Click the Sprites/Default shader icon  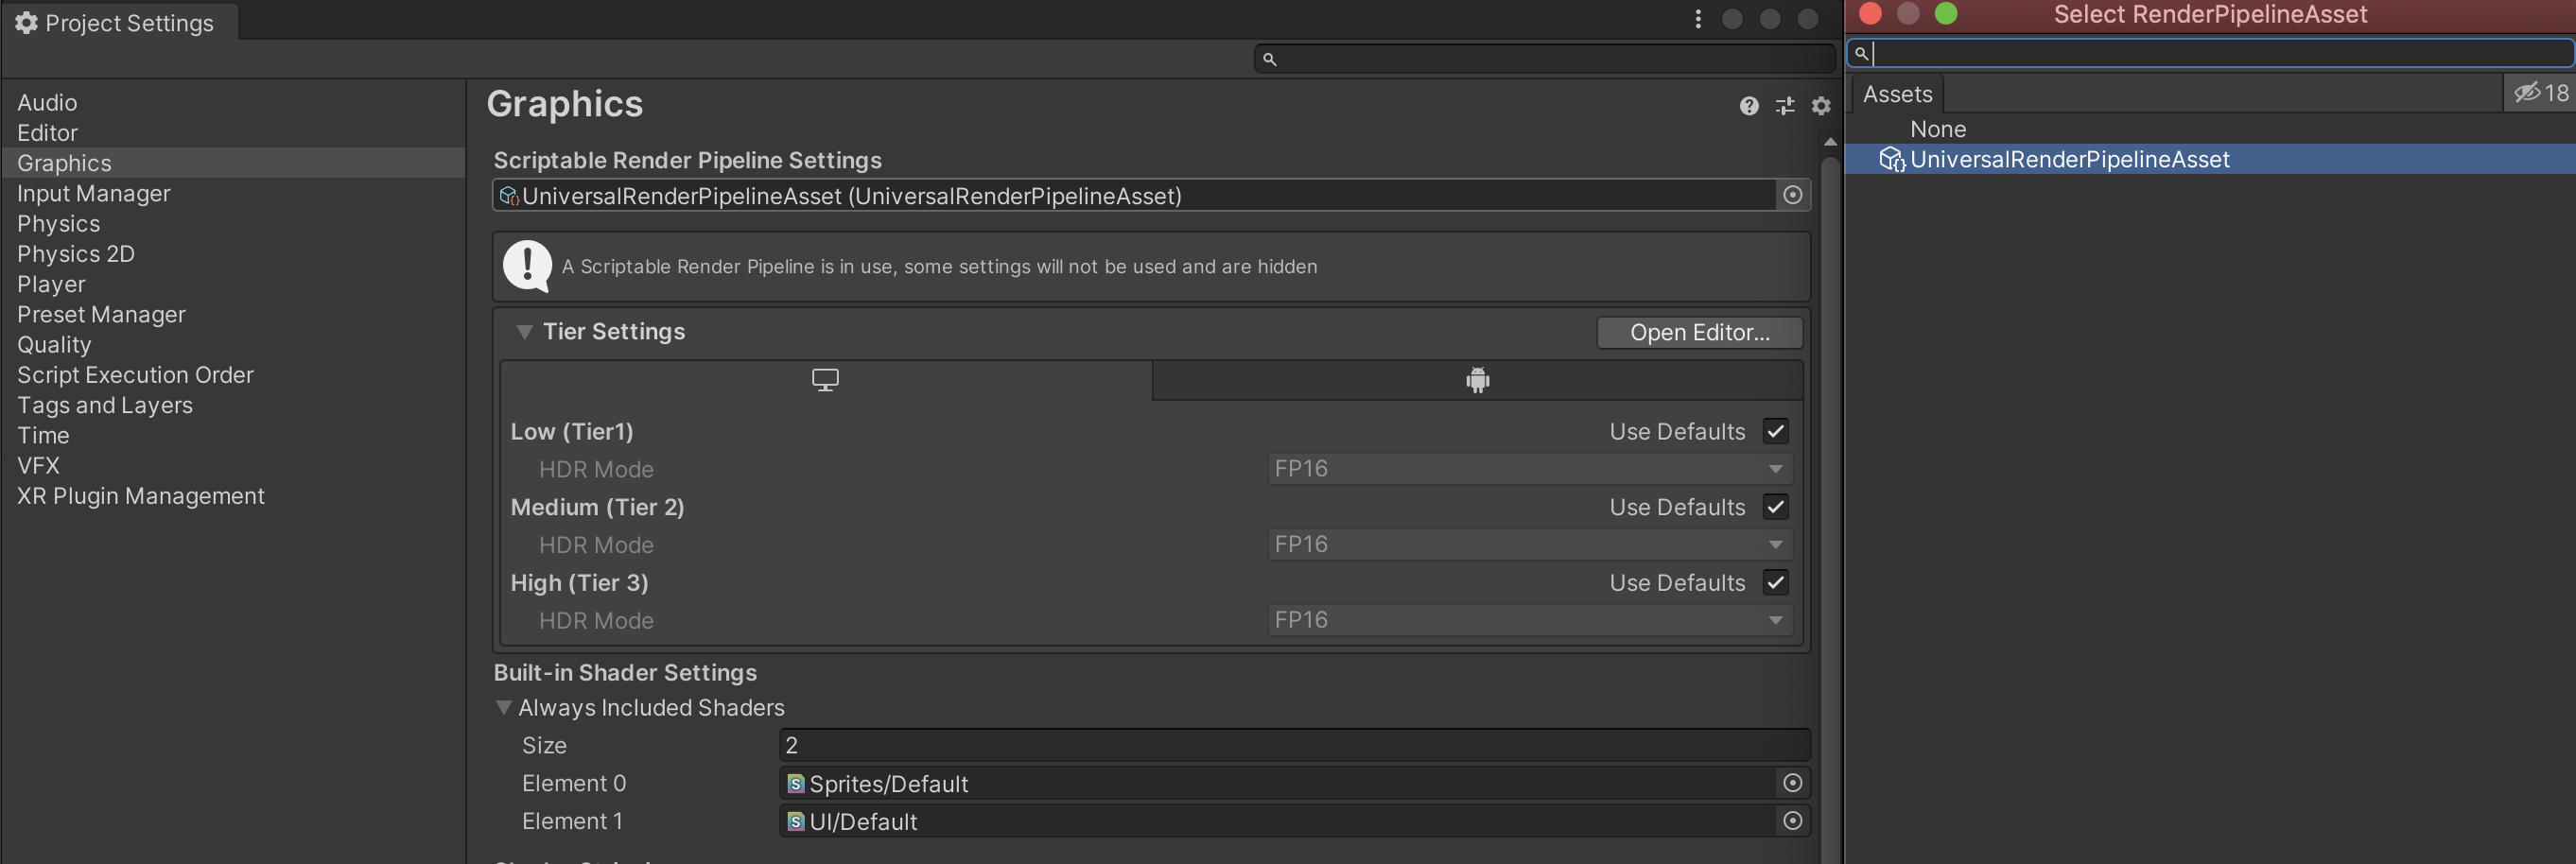[x=796, y=784]
